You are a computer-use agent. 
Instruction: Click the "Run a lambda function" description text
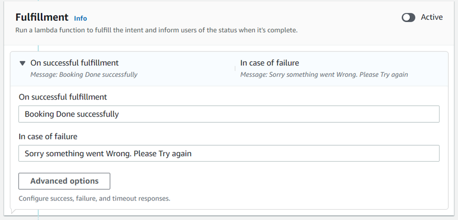156,30
